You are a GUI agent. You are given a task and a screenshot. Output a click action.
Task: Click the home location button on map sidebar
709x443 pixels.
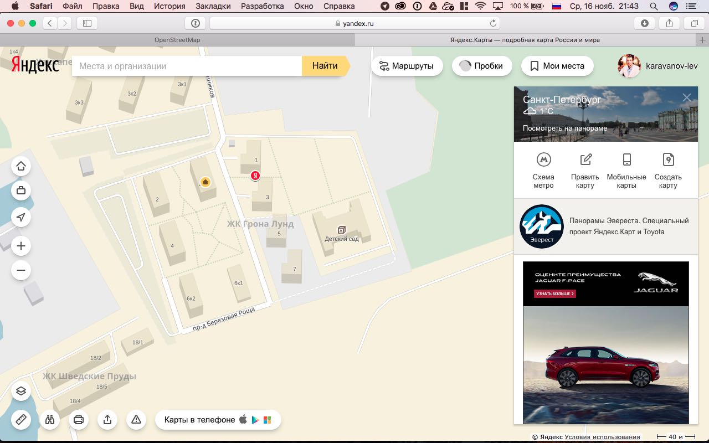coord(21,166)
